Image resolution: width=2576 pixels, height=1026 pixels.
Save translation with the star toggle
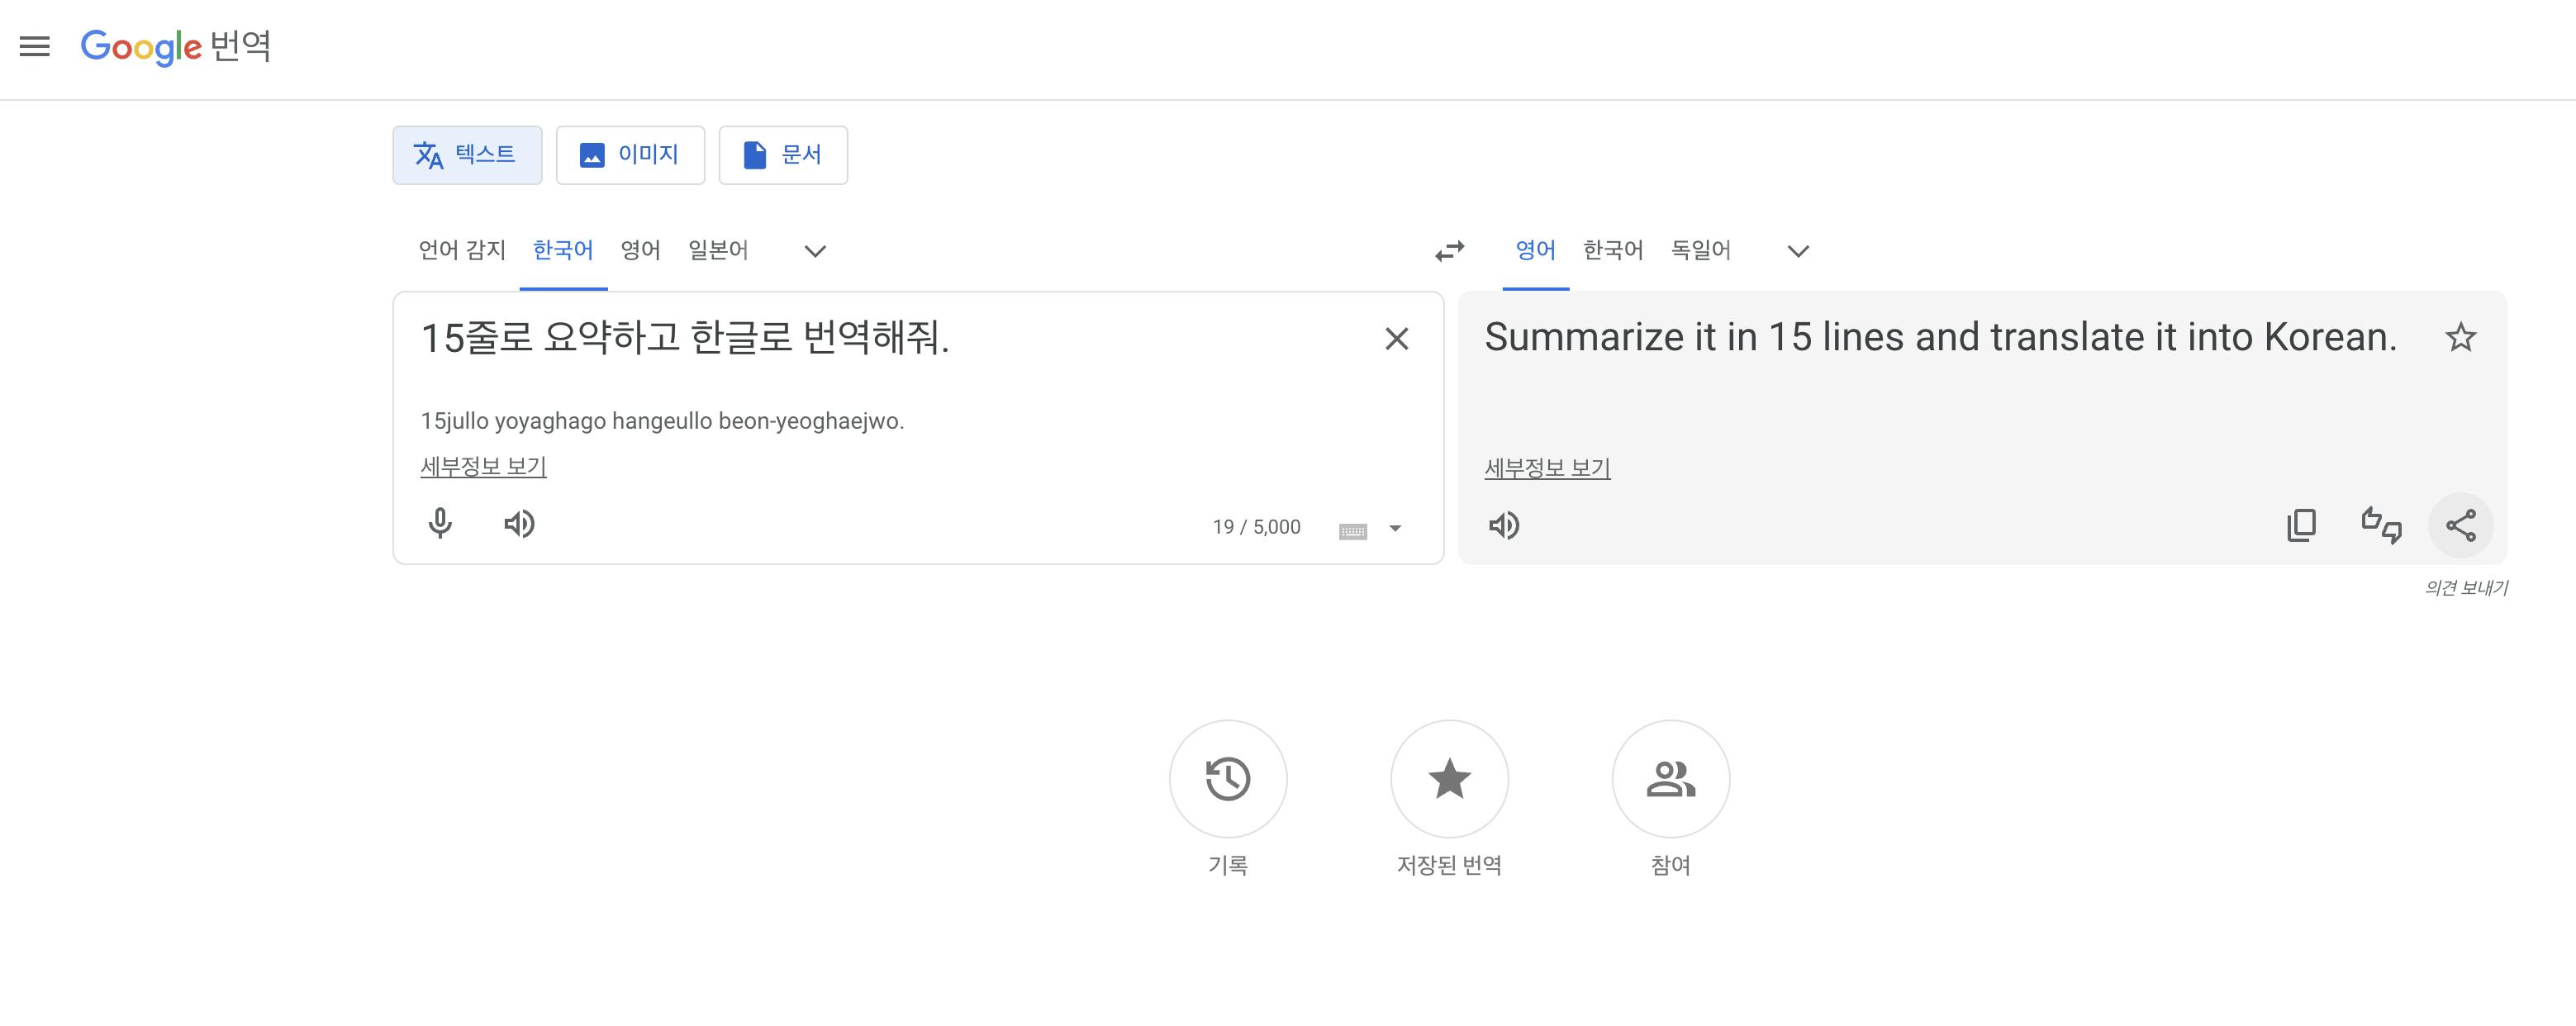click(x=2460, y=338)
